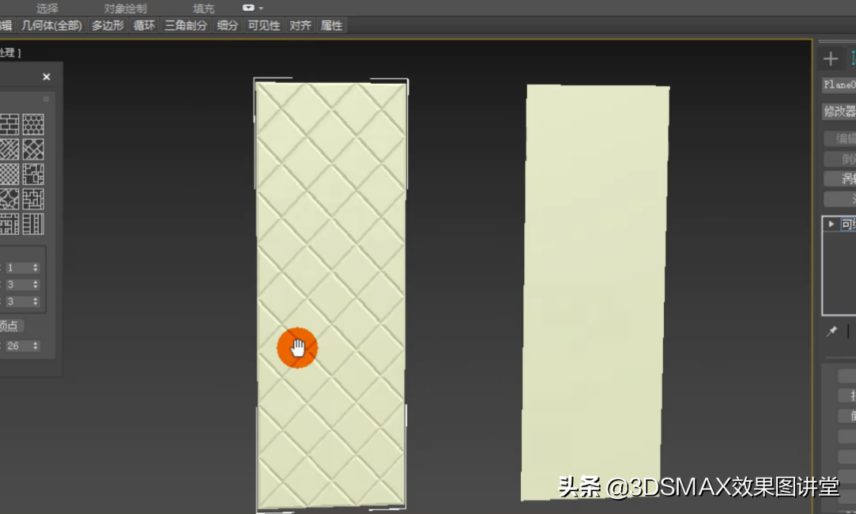The height and width of the screenshot is (514, 856).
Task: Select the honeycomb pattern topology icon
Action: pos(33,124)
